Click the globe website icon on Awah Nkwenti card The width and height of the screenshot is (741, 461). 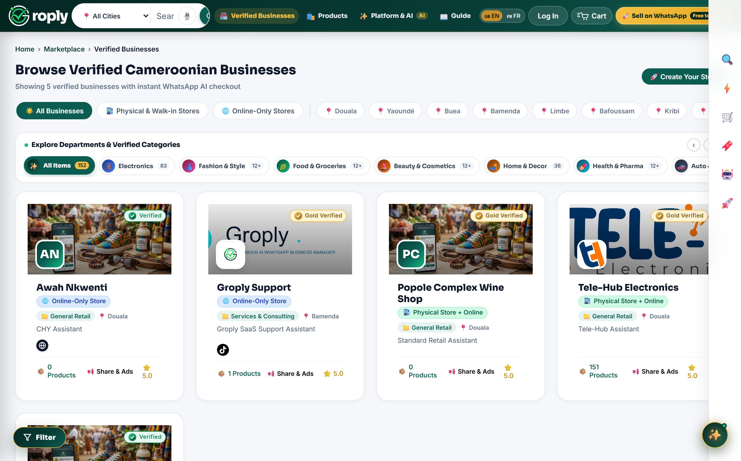pyautogui.click(x=42, y=345)
